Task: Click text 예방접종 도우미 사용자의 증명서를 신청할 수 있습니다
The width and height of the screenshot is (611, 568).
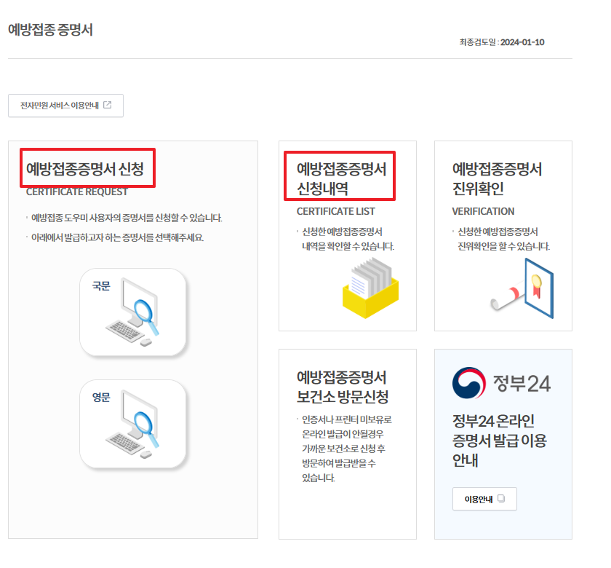Action: pyautogui.click(x=127, y=218)
